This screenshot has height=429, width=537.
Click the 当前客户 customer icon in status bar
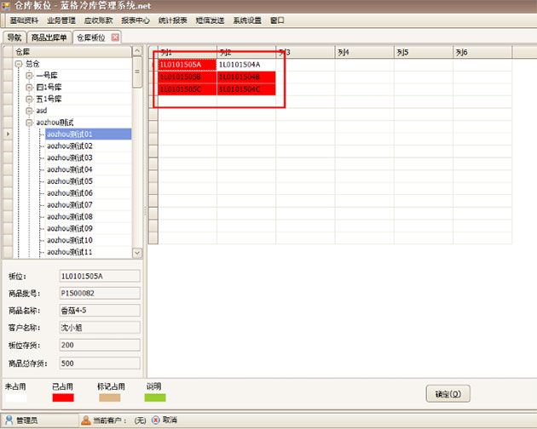tap(85, 420)
